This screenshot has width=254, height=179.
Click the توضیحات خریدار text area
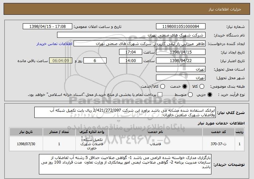pyautogui.click(x=125, y=164)
